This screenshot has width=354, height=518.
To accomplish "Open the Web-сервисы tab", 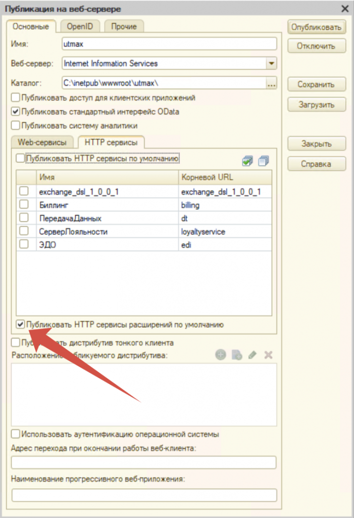I will (42, 142).
